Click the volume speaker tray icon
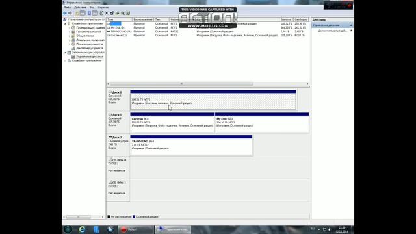 tap(330, 229)
